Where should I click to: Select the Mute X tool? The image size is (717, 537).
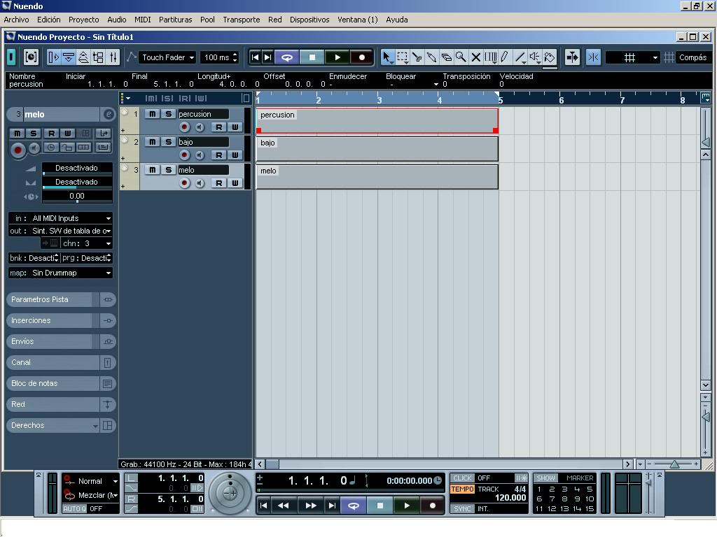point(475,57)
